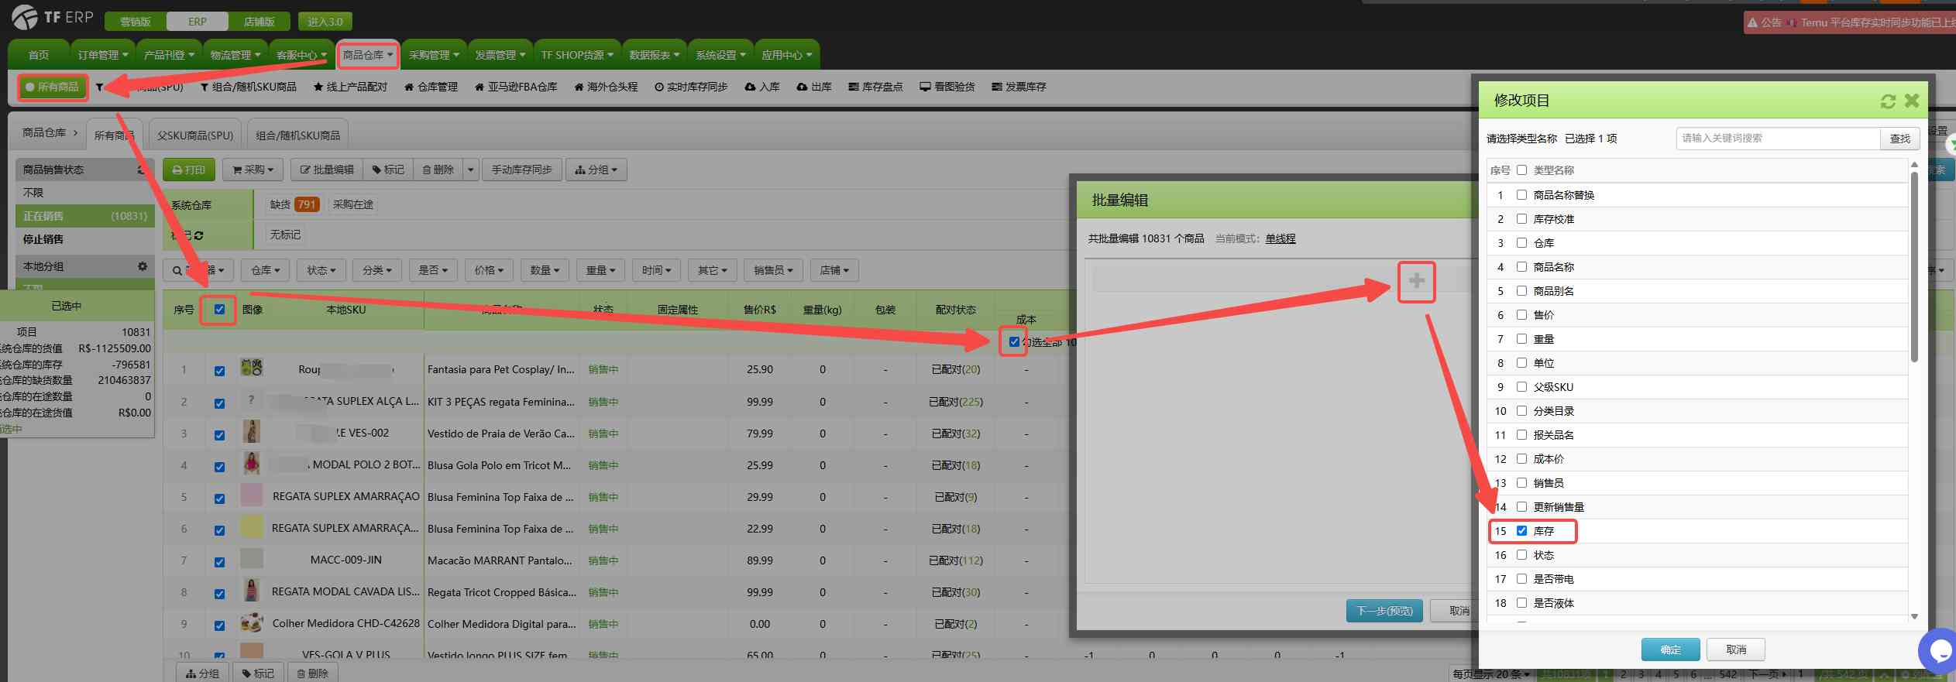The image size is (1956, 682).
Task: Click the refresh icon in 修改项目 dialog
Action: pos(1888,101)
